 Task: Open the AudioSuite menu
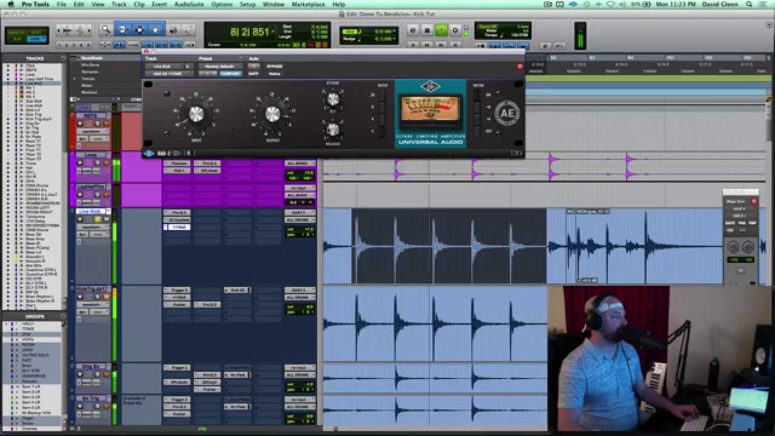(188, 4)
